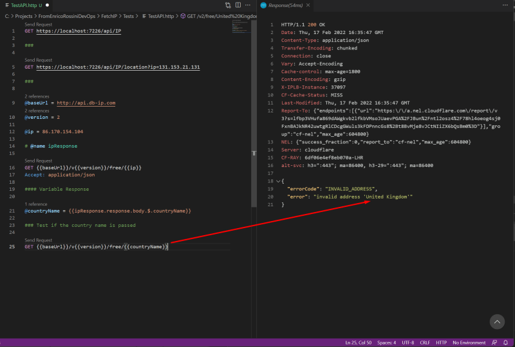Show 2 references above @version
Viewport: 515px width, 347px height.
(x=37, y=111)
